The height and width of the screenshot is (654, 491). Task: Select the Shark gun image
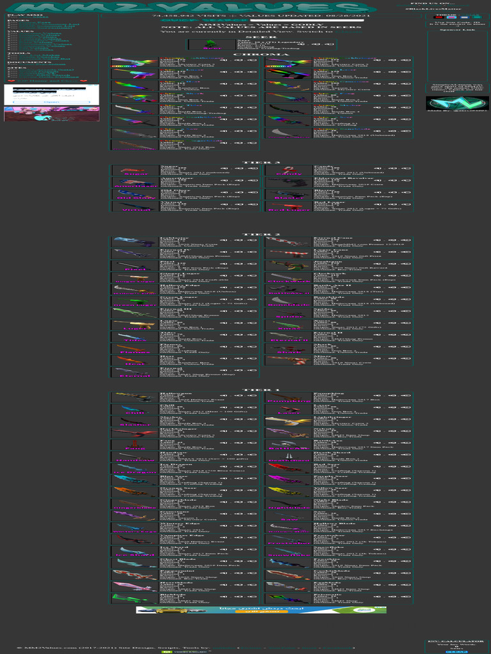click(288, 349)
